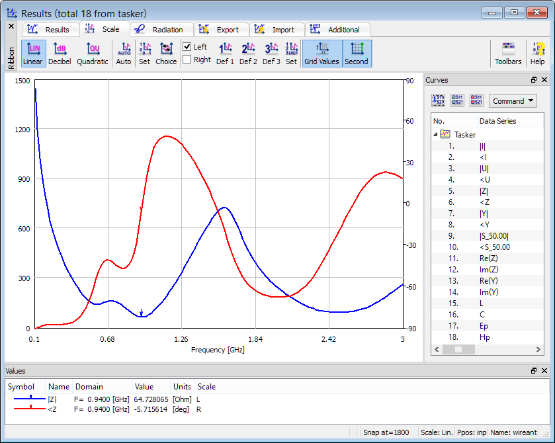Choose the Quadratic scale icon
This screenshot has height=443, width=555.
click(x=93, y=54)
